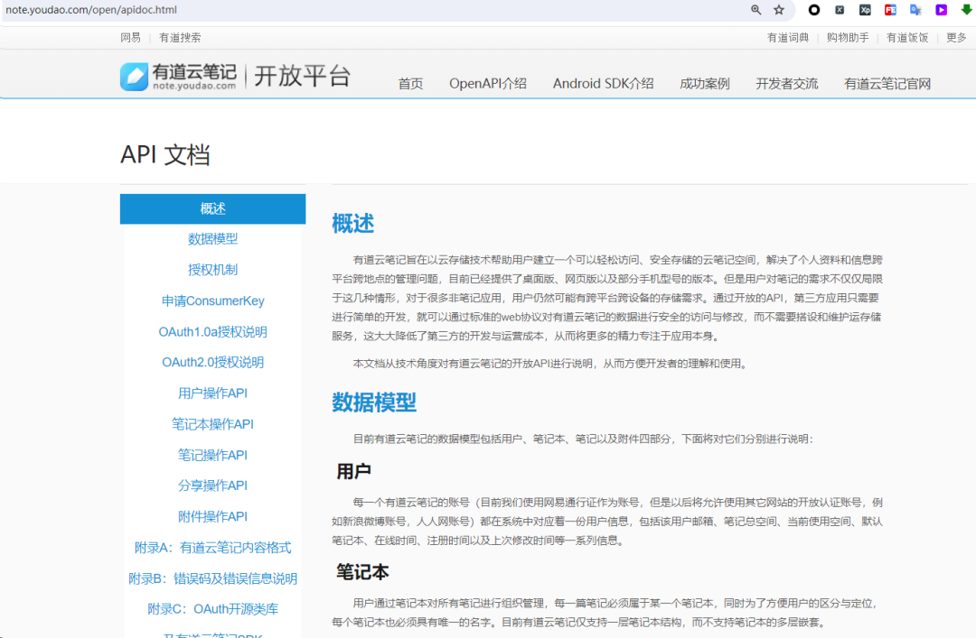Open the 有道搜索 top link
This screenshot has height=638, width=976.
point(180,38)
